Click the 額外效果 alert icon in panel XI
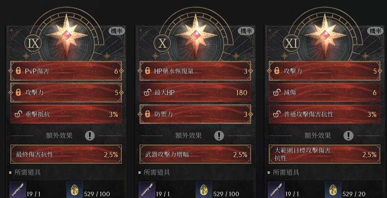Viewport: 387px width, 198px height. coord(348,135)
